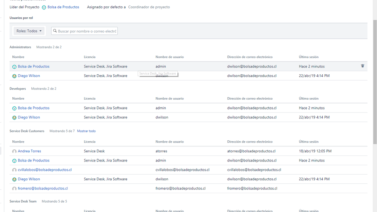Open Bolsa de Productos profile in Developers
The width and height of the screenshot is (377, 212).
pos(34,108)
